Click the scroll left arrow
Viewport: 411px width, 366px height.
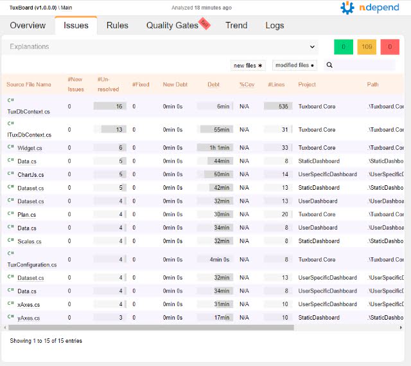(5, 327)
